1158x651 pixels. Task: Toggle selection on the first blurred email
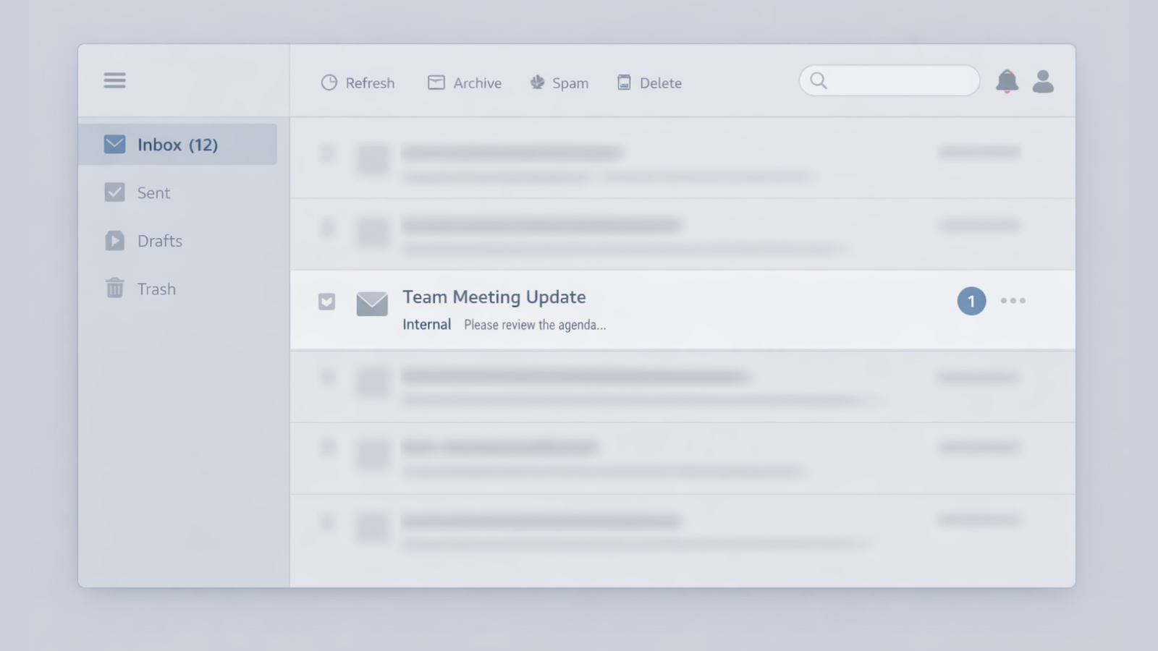tap(327, 153)
